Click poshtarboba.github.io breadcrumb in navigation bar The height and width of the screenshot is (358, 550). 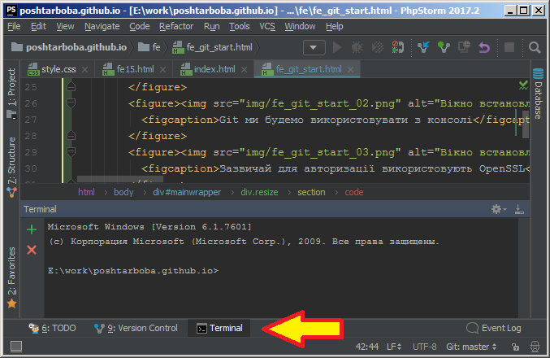(69, 47)
